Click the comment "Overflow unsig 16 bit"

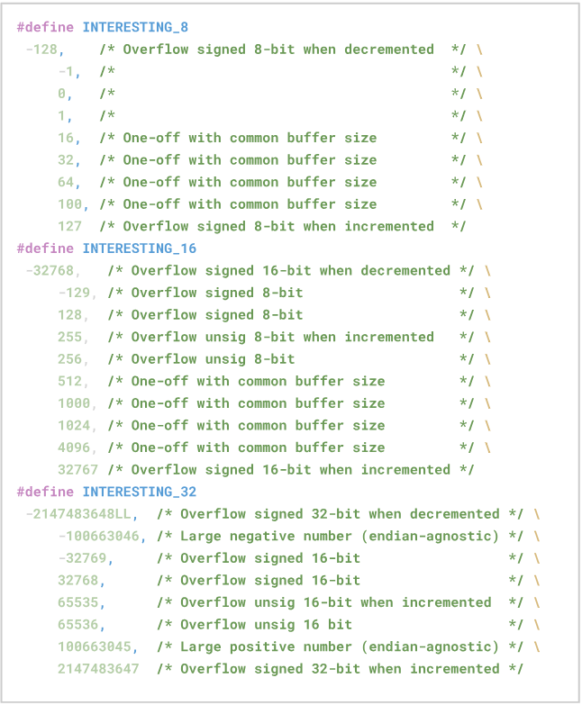pyautogui.click(x=266, y=624)
